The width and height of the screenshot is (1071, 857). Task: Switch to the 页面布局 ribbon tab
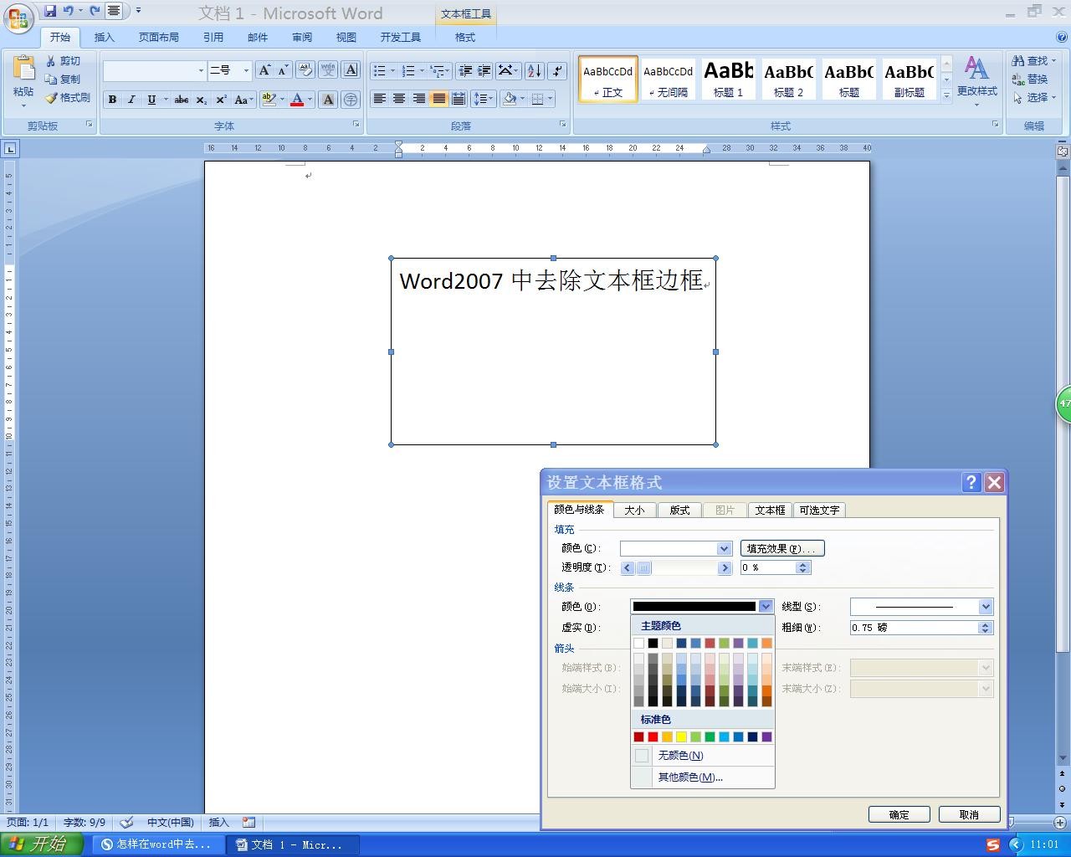coord(159,37)
